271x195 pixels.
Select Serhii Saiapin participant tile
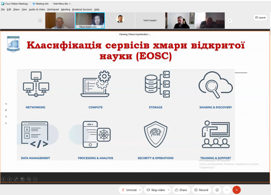click(150, 21)
